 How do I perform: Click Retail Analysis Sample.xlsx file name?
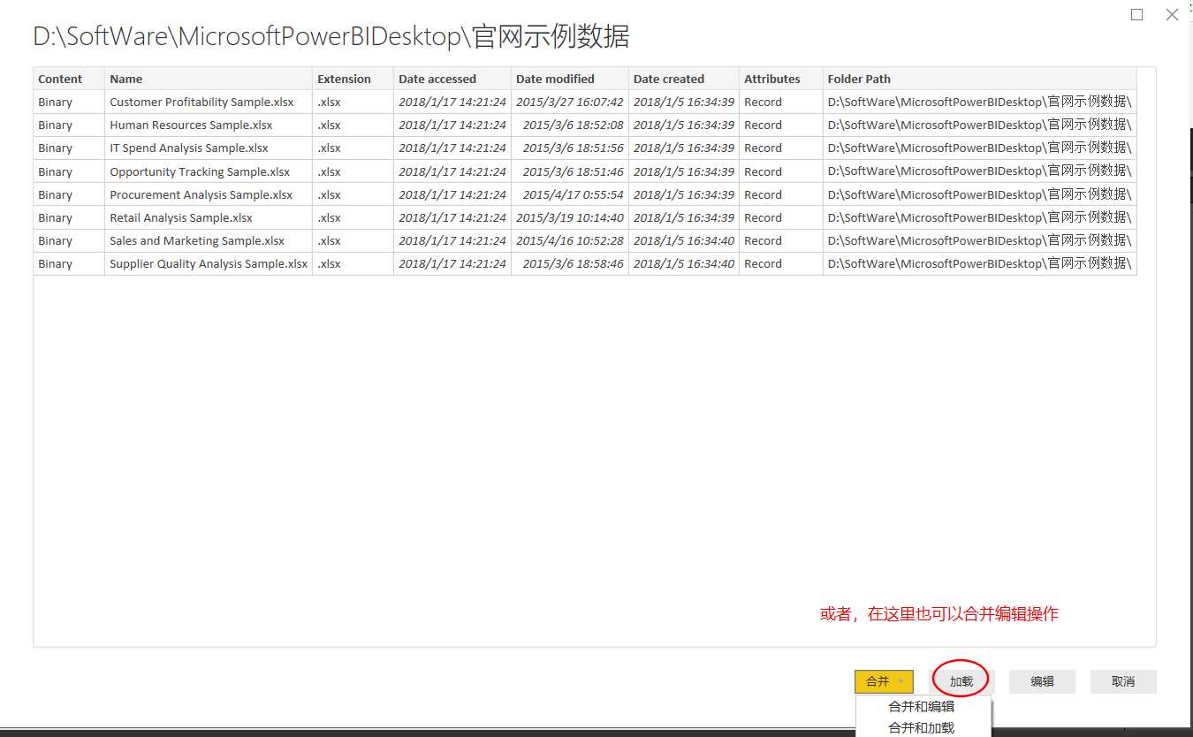click(x=181, y=217)
